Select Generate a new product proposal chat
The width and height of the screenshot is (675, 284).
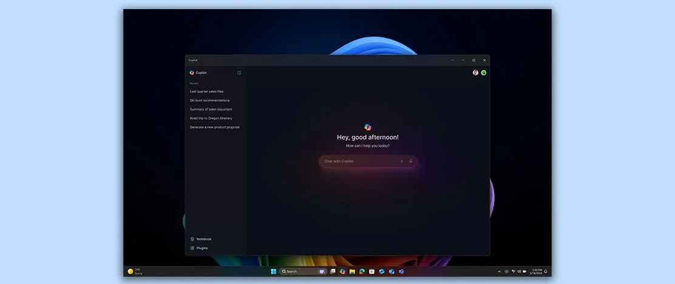pyautogui.click(x=215, y=127)
